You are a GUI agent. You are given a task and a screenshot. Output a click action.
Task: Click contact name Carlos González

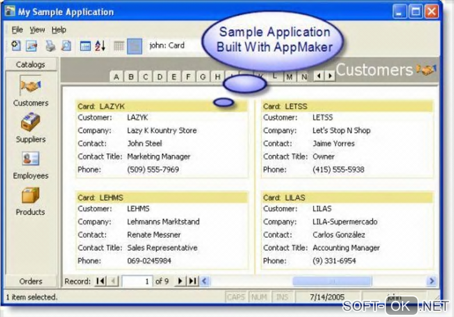pos(339,235)
